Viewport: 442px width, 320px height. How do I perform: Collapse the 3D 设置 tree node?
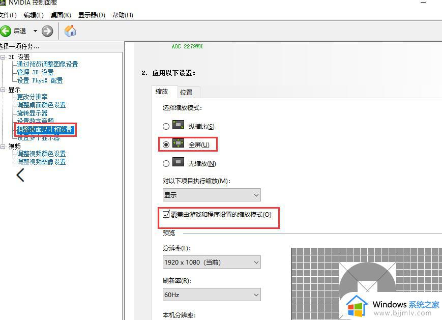coord(3,57)
